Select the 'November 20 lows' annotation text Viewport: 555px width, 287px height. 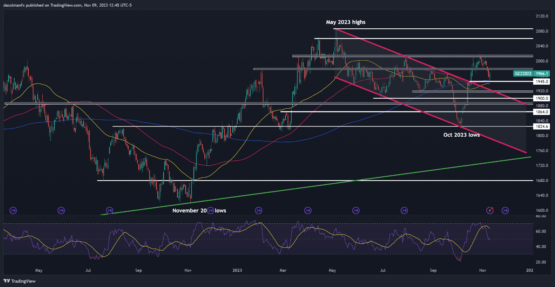pos(199,210)
